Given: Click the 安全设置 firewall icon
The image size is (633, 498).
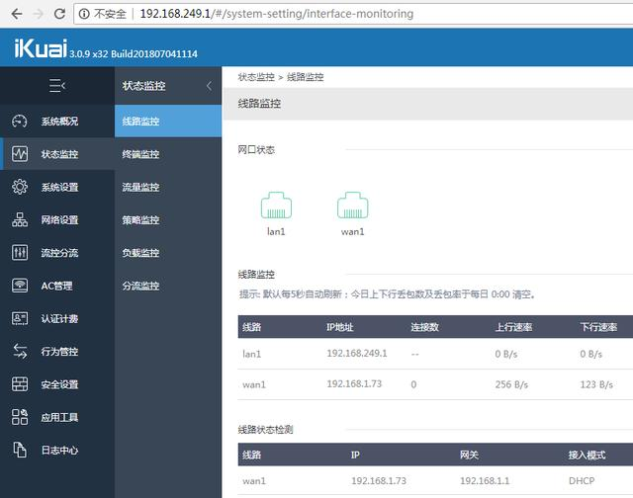Looking at the screenshot, I should (20, 384).
